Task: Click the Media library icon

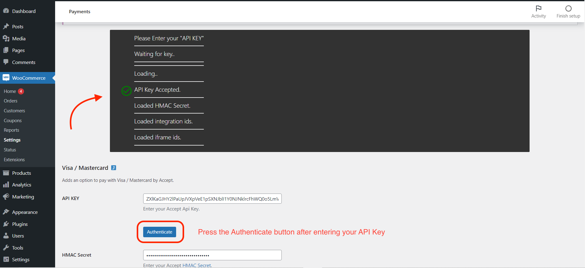Action: pyautogui.click(x=6, y=38)
